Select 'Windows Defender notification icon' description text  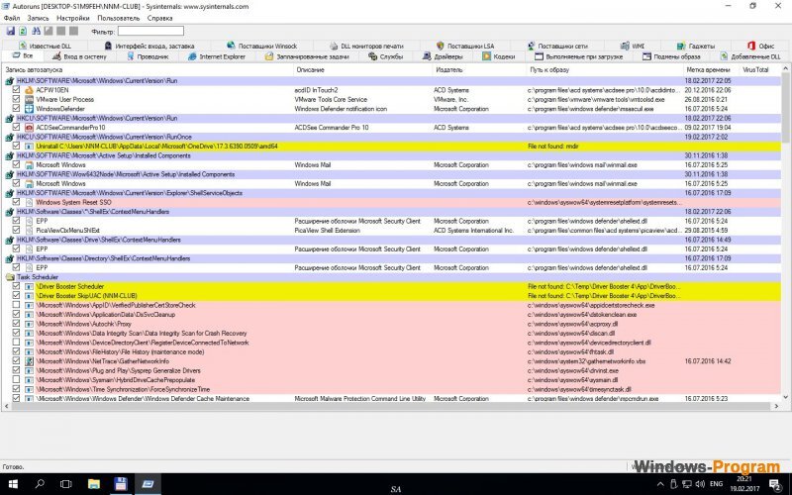341,109
